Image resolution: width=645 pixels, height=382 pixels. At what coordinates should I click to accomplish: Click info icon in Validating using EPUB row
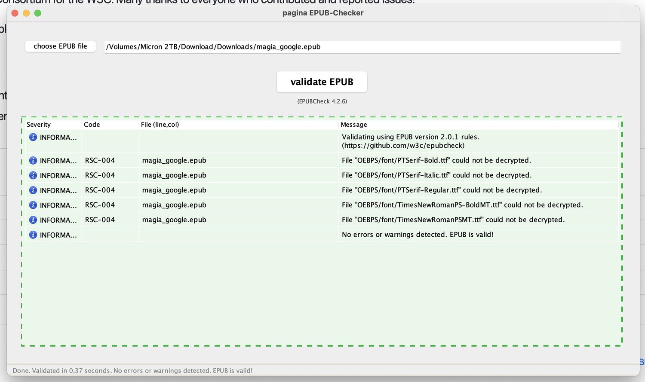pos(33,137)
